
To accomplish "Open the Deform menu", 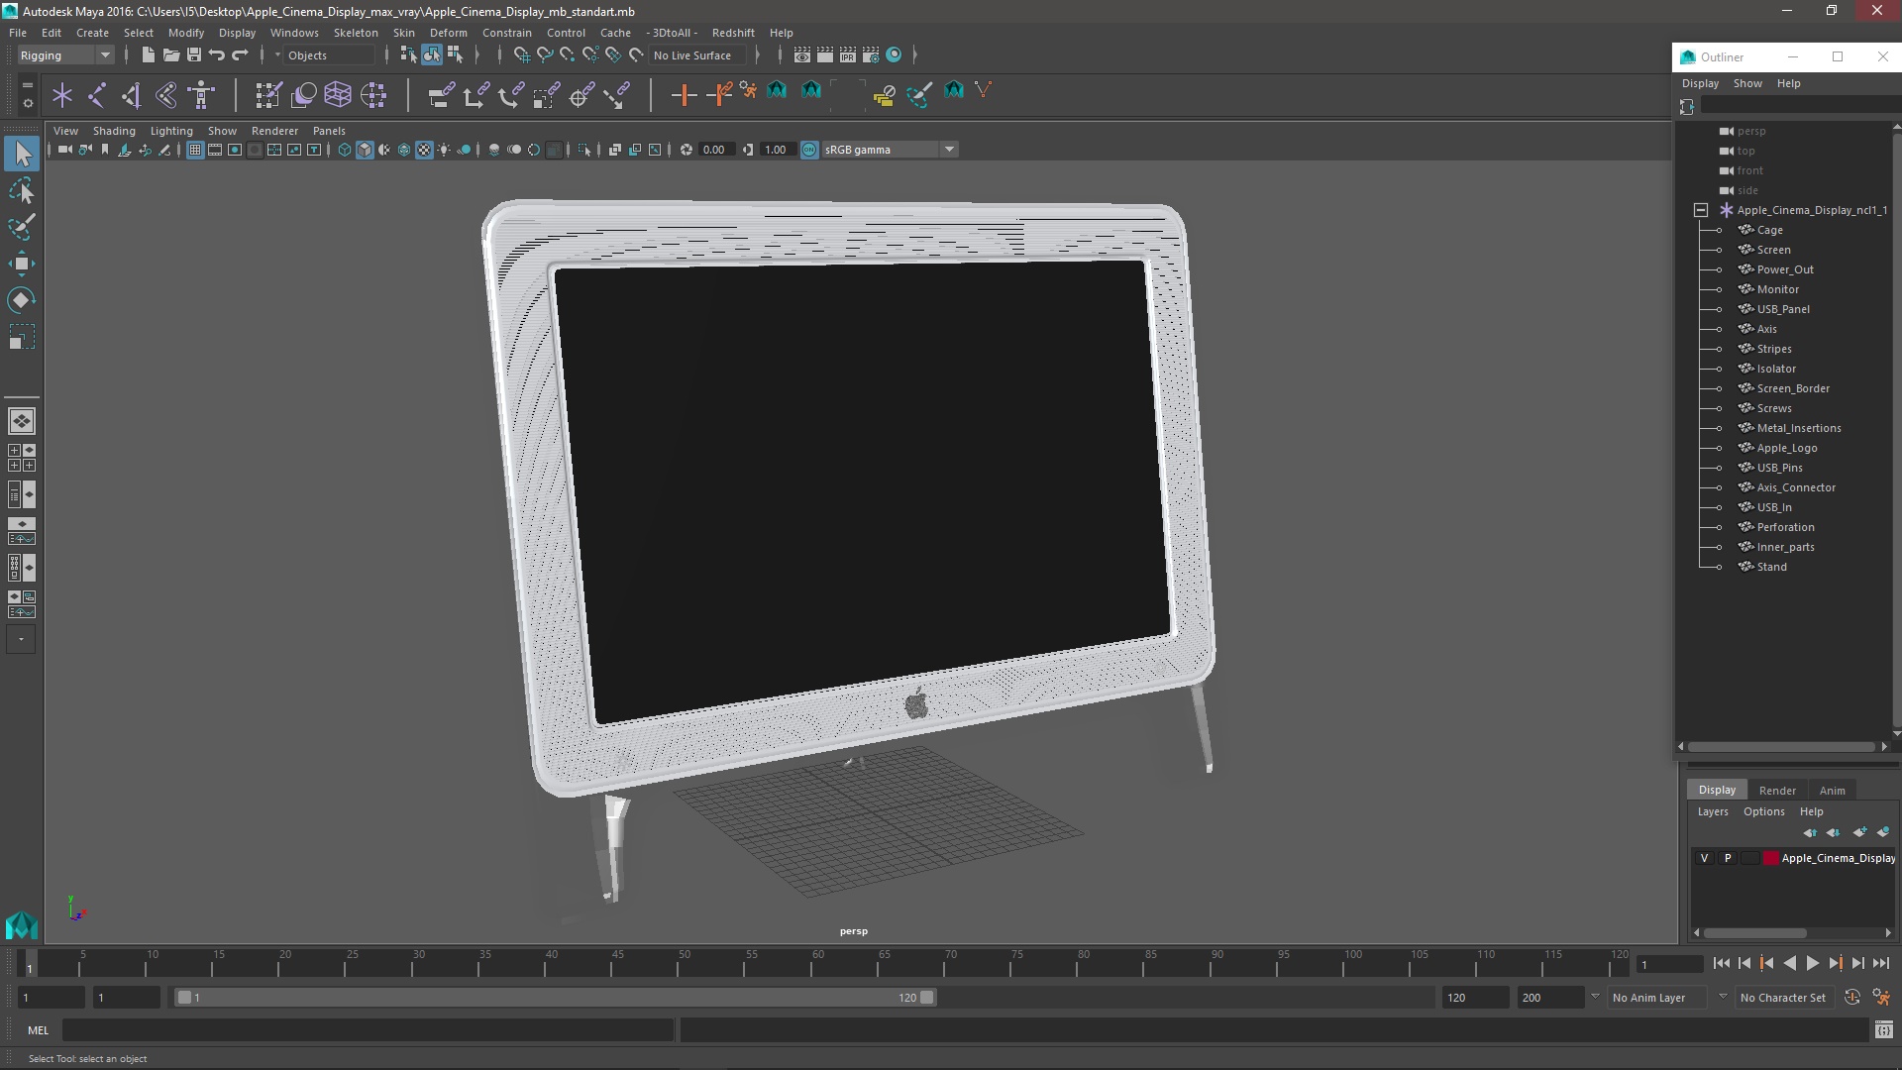I will point(448,33).
